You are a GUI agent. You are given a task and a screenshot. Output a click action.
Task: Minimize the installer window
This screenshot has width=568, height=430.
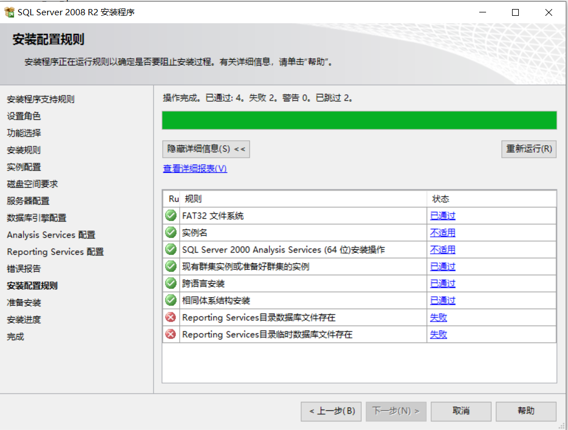tap(483, 12)
